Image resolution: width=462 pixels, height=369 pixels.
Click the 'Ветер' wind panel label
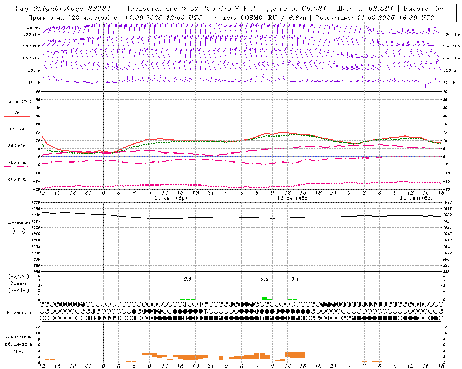coord(34,27)
